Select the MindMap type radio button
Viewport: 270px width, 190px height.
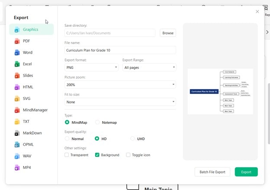(x=67, y=122)
